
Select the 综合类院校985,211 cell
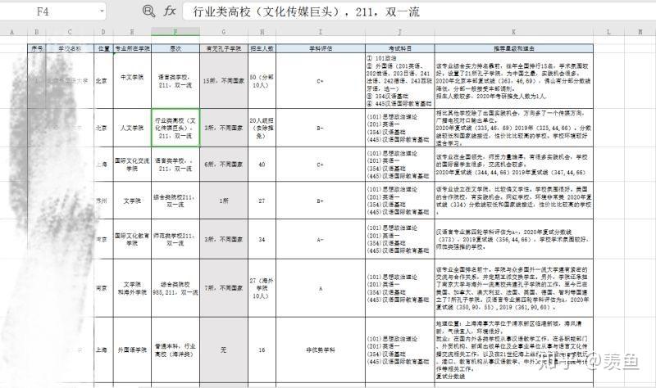[175, 288]
